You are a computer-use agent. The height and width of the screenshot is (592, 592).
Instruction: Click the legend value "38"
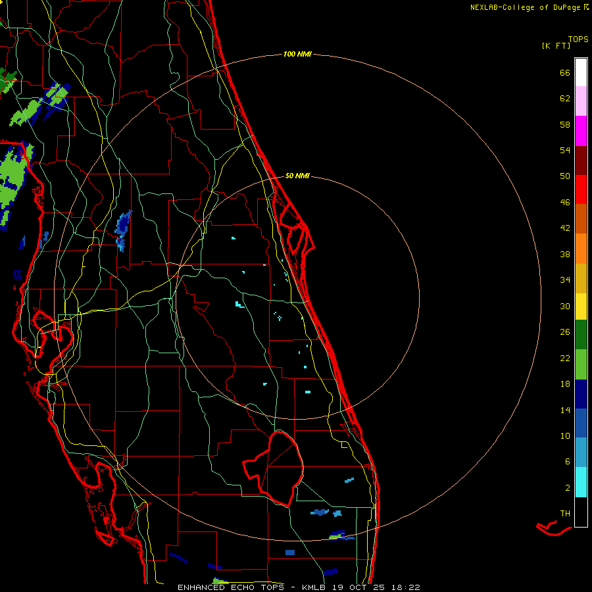point(565,254)
